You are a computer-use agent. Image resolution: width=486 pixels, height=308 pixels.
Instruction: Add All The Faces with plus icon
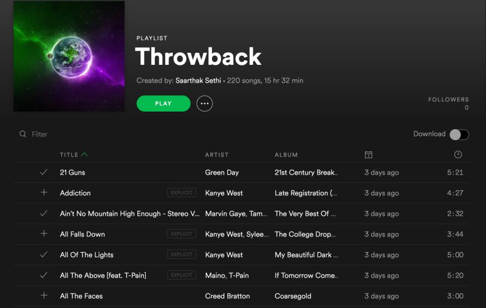click(44, 295)
